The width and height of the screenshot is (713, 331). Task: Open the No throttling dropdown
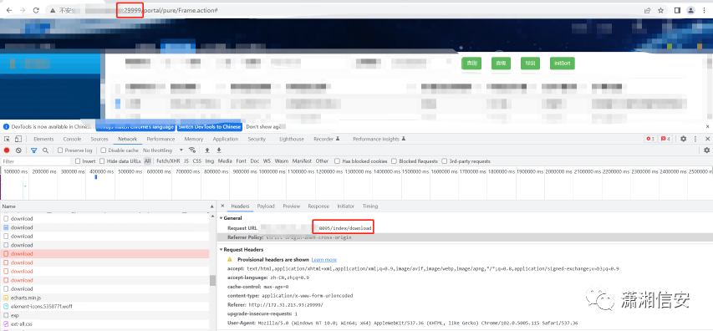163,150
